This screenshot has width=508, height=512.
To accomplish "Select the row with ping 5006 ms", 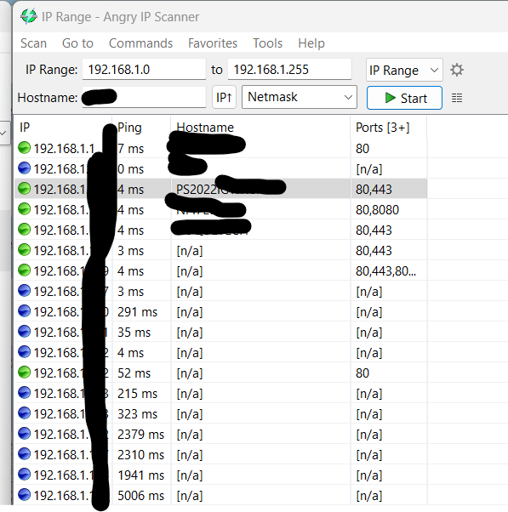I will pos(221,495).
